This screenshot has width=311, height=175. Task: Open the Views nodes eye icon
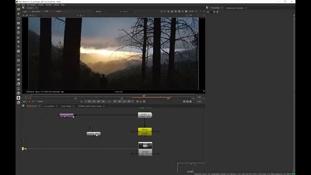point(18,65)
